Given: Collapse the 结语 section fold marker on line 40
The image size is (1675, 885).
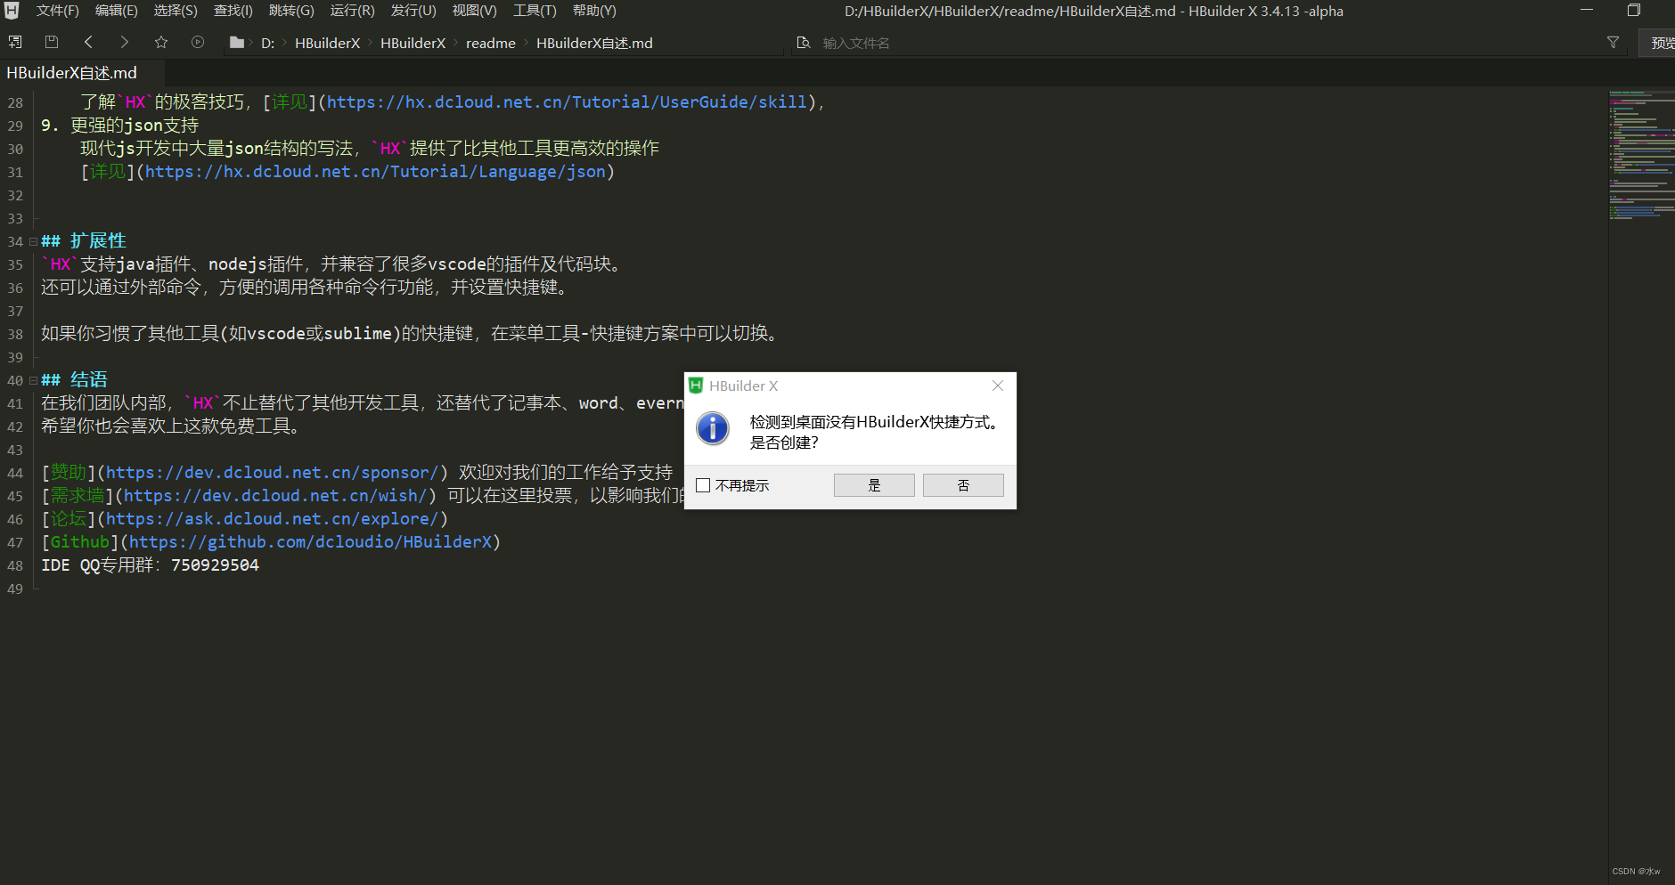Looking at the screenshot, I should click(32, 379).
